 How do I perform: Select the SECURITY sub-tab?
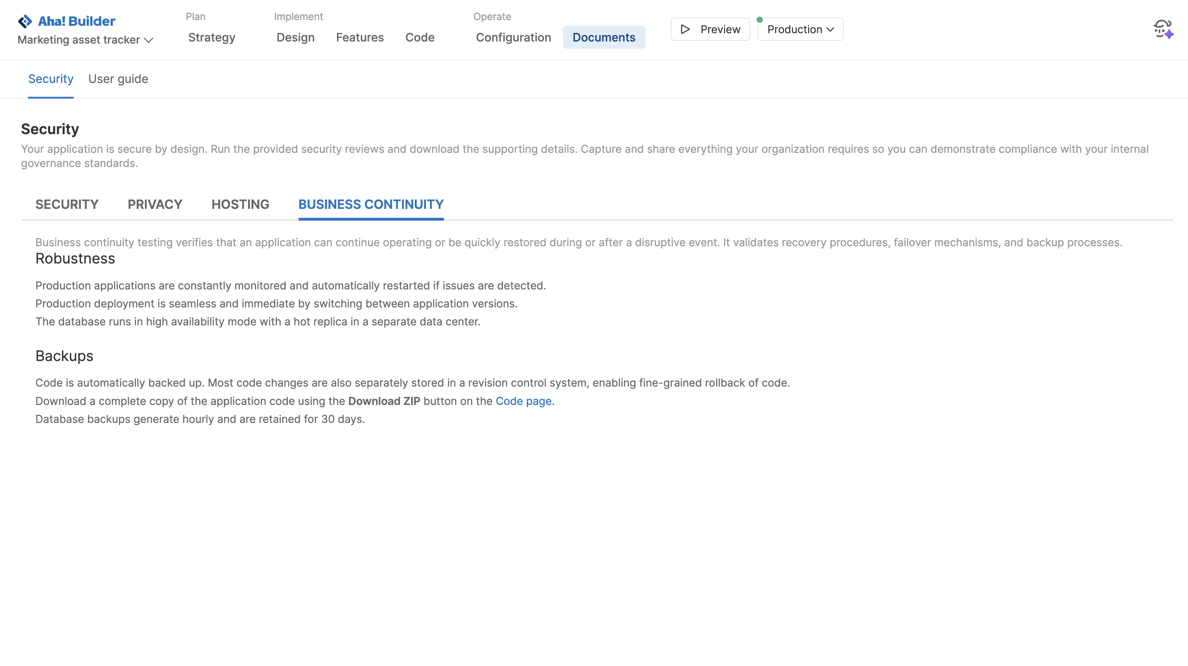click(67, 204)
